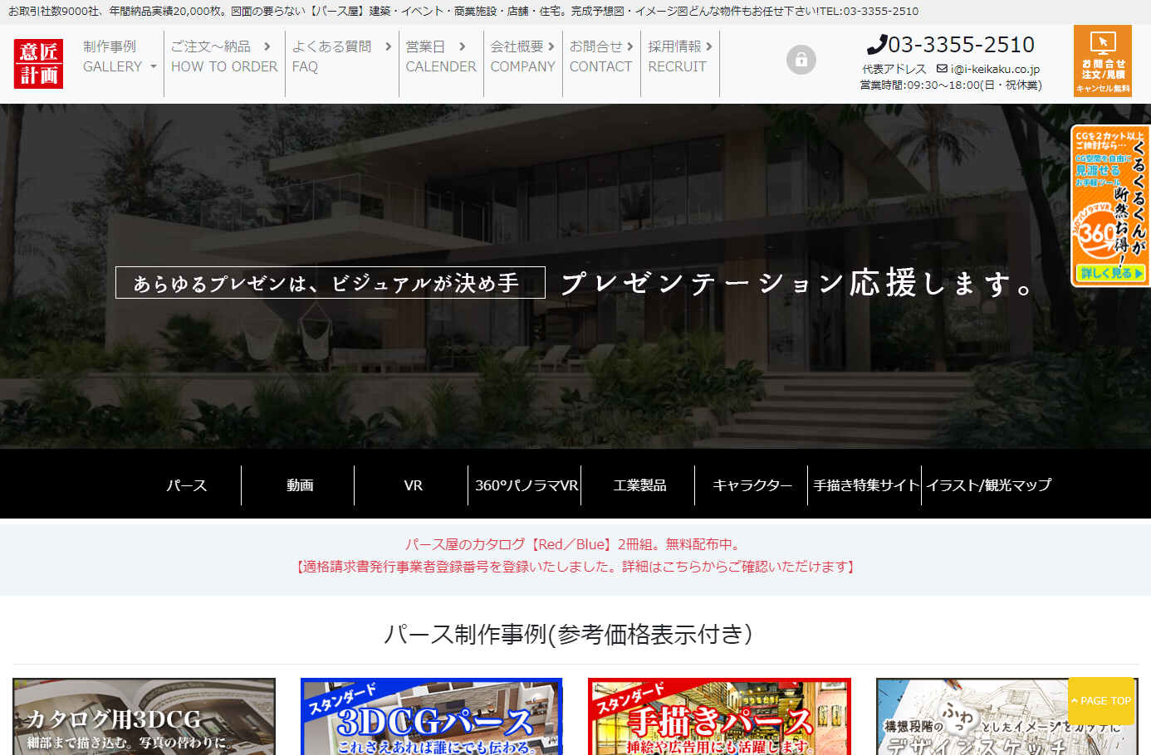Click あらゆるプレゼンは、ビジュアルが決め手 boxed text
This screenshot has width=1151, height=755.
[x=331, y=283]
